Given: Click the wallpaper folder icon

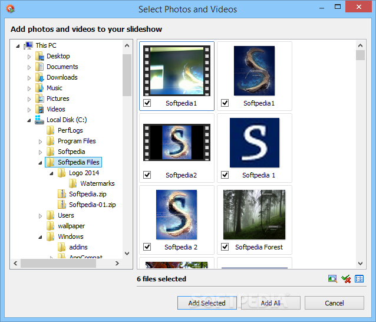Looking at the screenshot, I should [51, 226].
